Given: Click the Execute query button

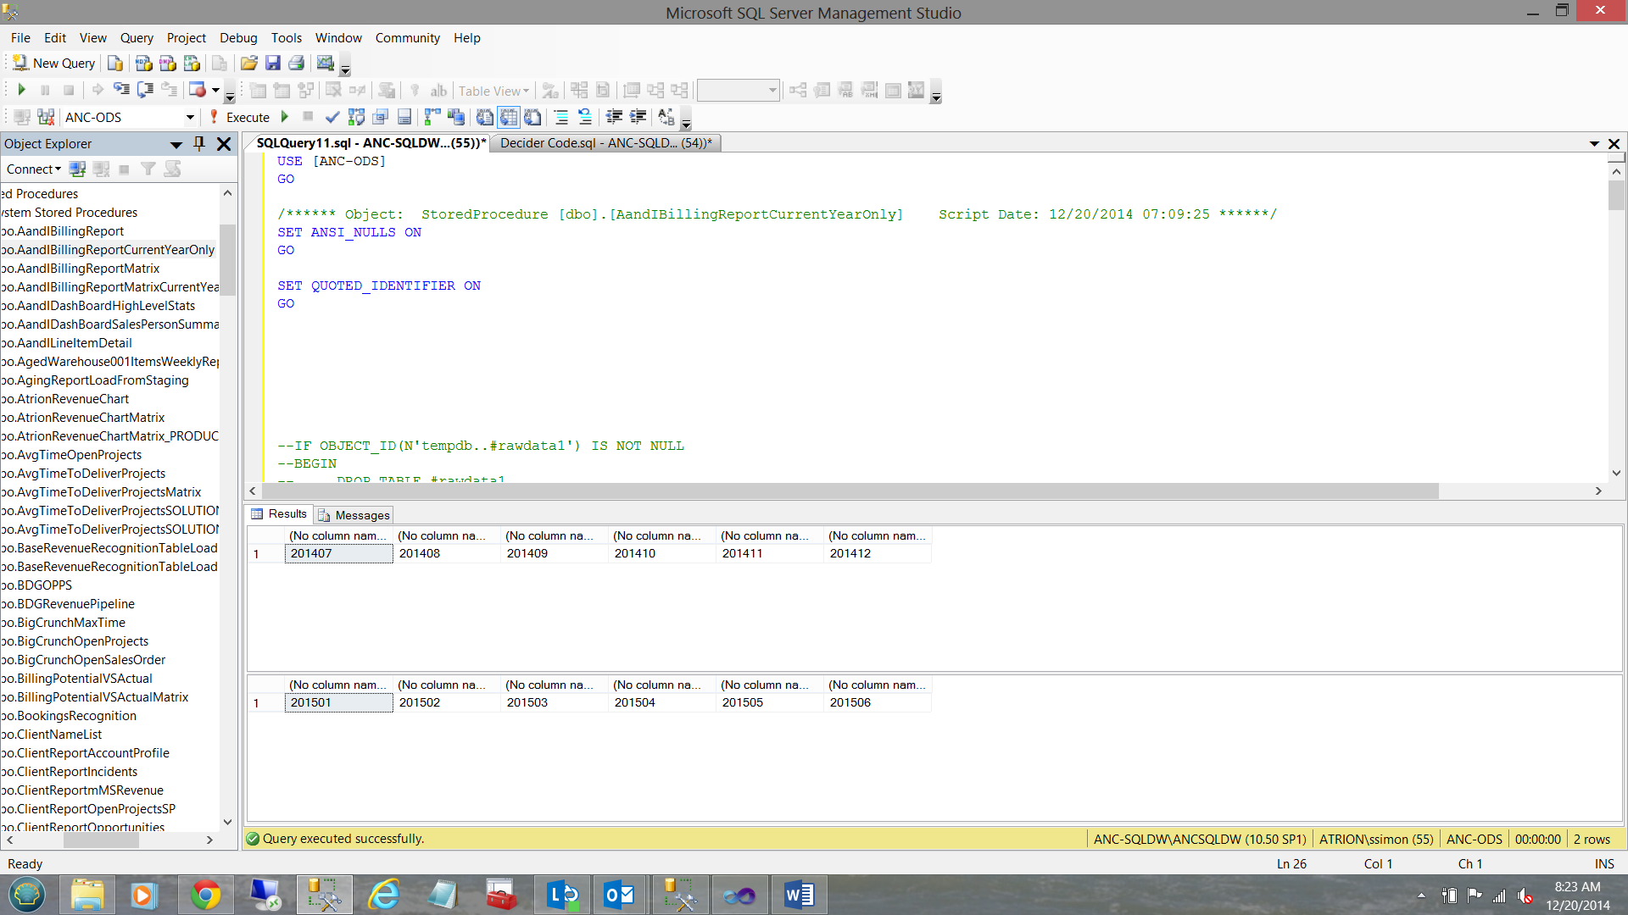Looking at the screenshot, I should pyautogui.click(x=240, y=118).
